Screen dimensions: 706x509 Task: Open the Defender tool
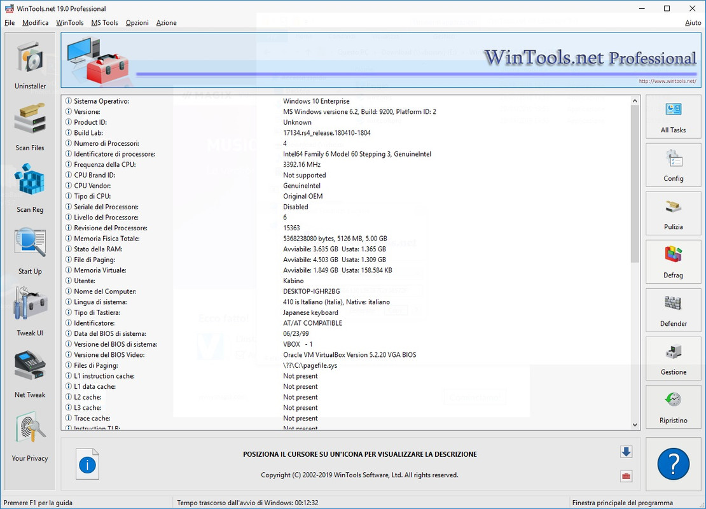(x=673, y=310)
